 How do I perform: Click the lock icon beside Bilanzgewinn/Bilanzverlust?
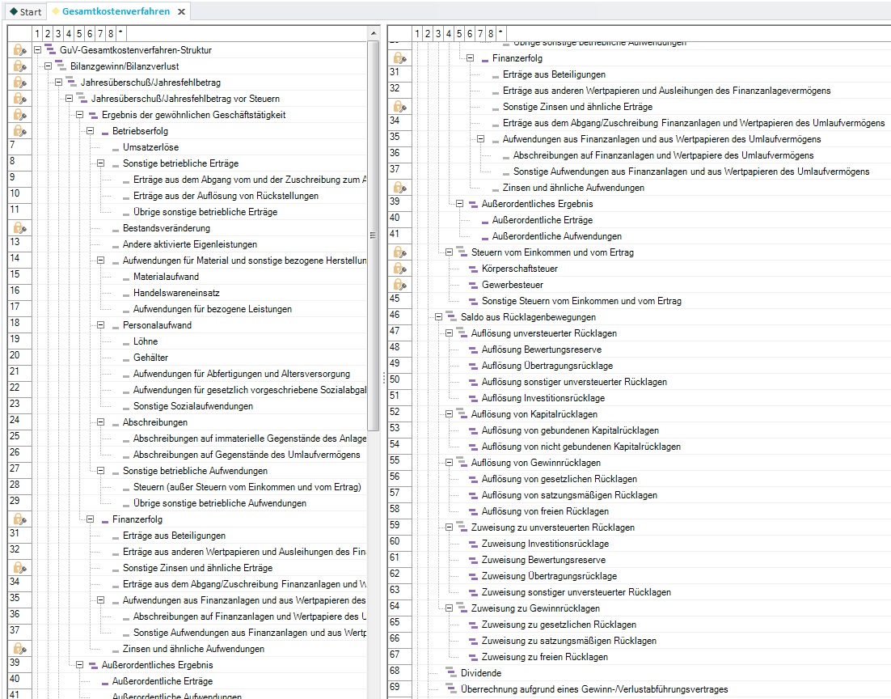(20, 66)
